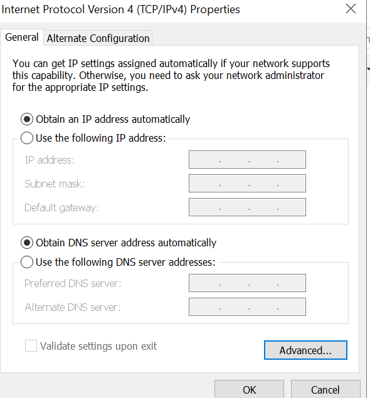Screen dimensions: 370x398
Task: Close the TCP/IPv4 Properties dialog
Action: [x=351, y=9]
